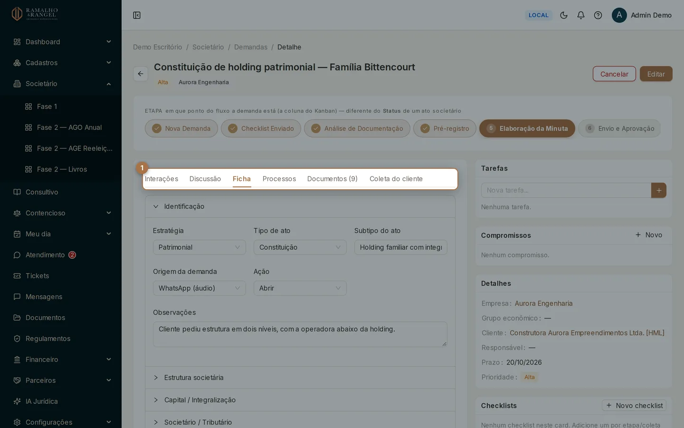The image size is (684, 428).
Task: Open the help question mark icon
Action: click(598, 15)
